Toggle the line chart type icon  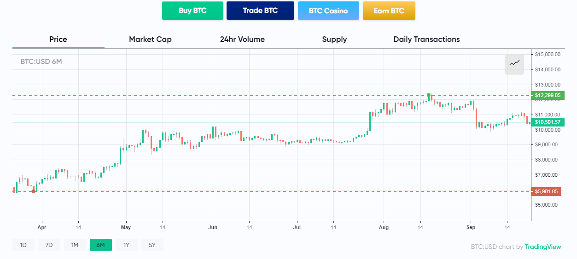[x=514, y=64]
